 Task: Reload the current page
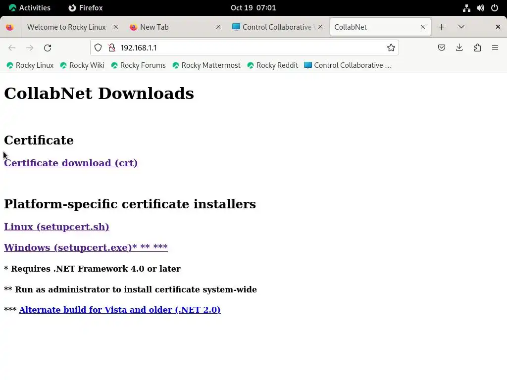pos(48,48)
